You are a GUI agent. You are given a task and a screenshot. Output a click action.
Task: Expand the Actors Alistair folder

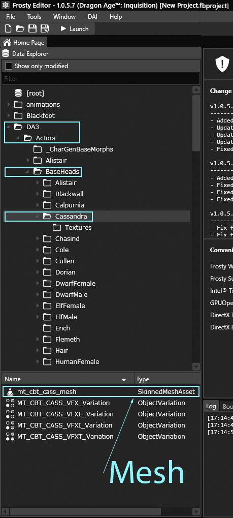(28, 161)
